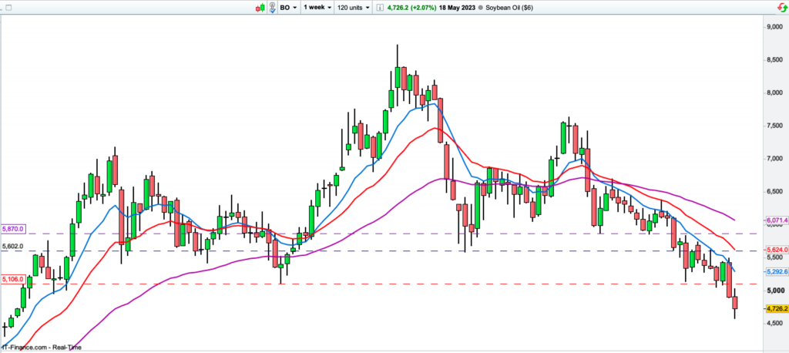Click the red 5,624.0 moving average tag
This screenshot has width=789, height=353.
click(774, 250)
